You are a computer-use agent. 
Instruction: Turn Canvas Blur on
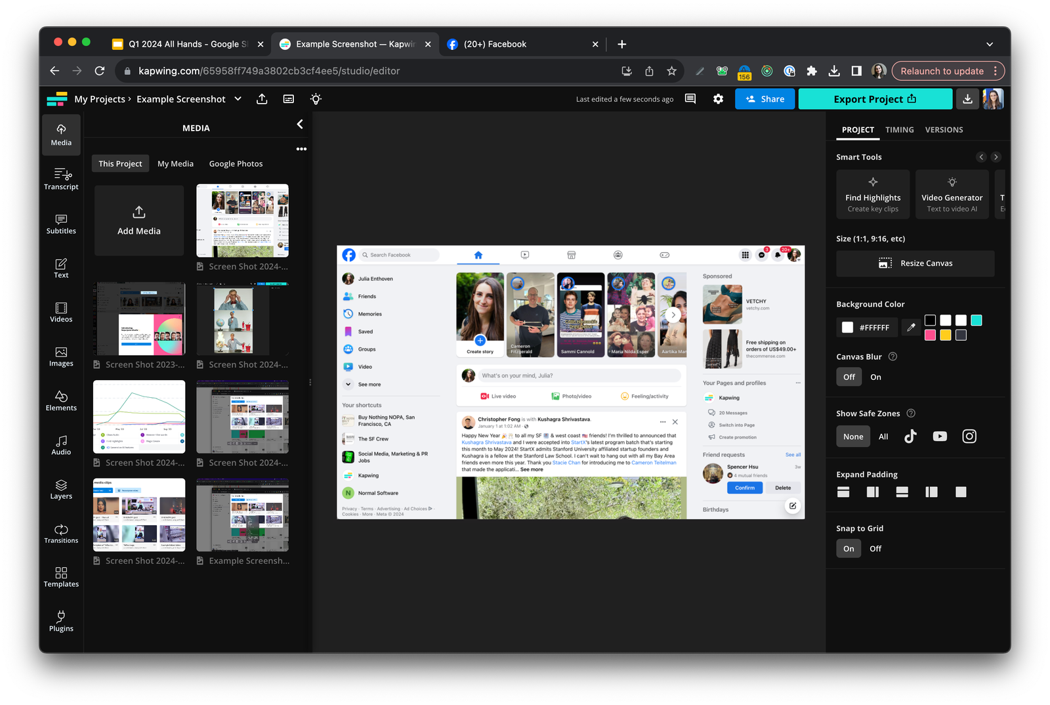click(x=875, y=377)
